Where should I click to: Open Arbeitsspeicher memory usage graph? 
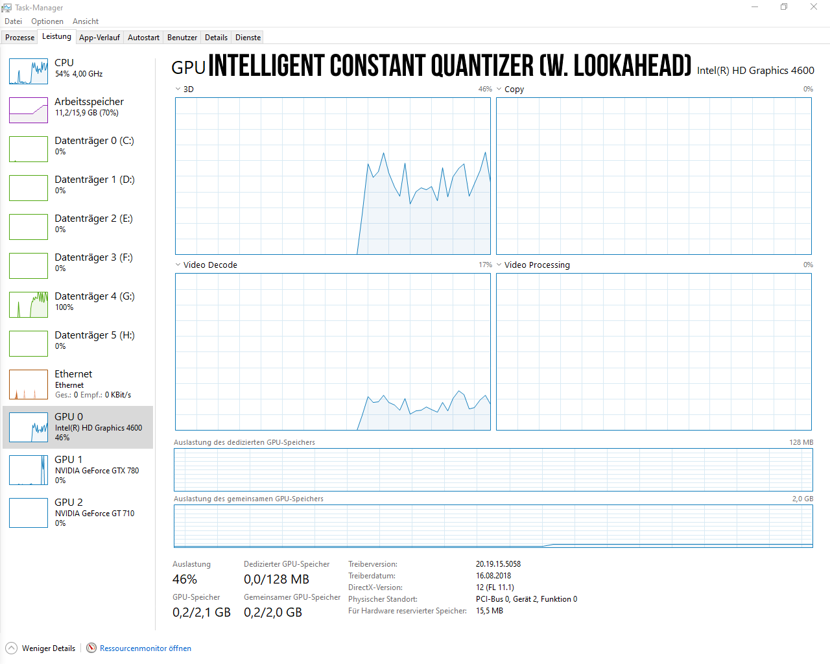click(29, 110)
